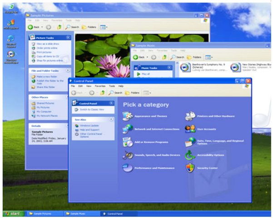
Task: Click Help and Support link
Action: [x=89, y=130]
